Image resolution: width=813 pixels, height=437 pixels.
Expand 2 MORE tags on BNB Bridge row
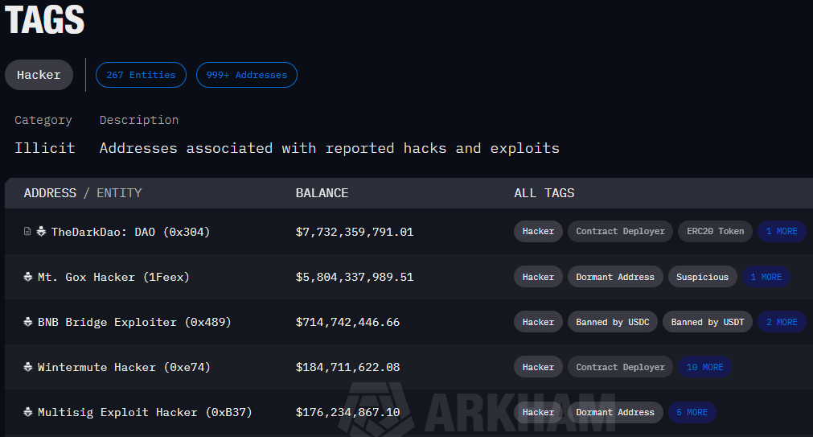(782, 322)
